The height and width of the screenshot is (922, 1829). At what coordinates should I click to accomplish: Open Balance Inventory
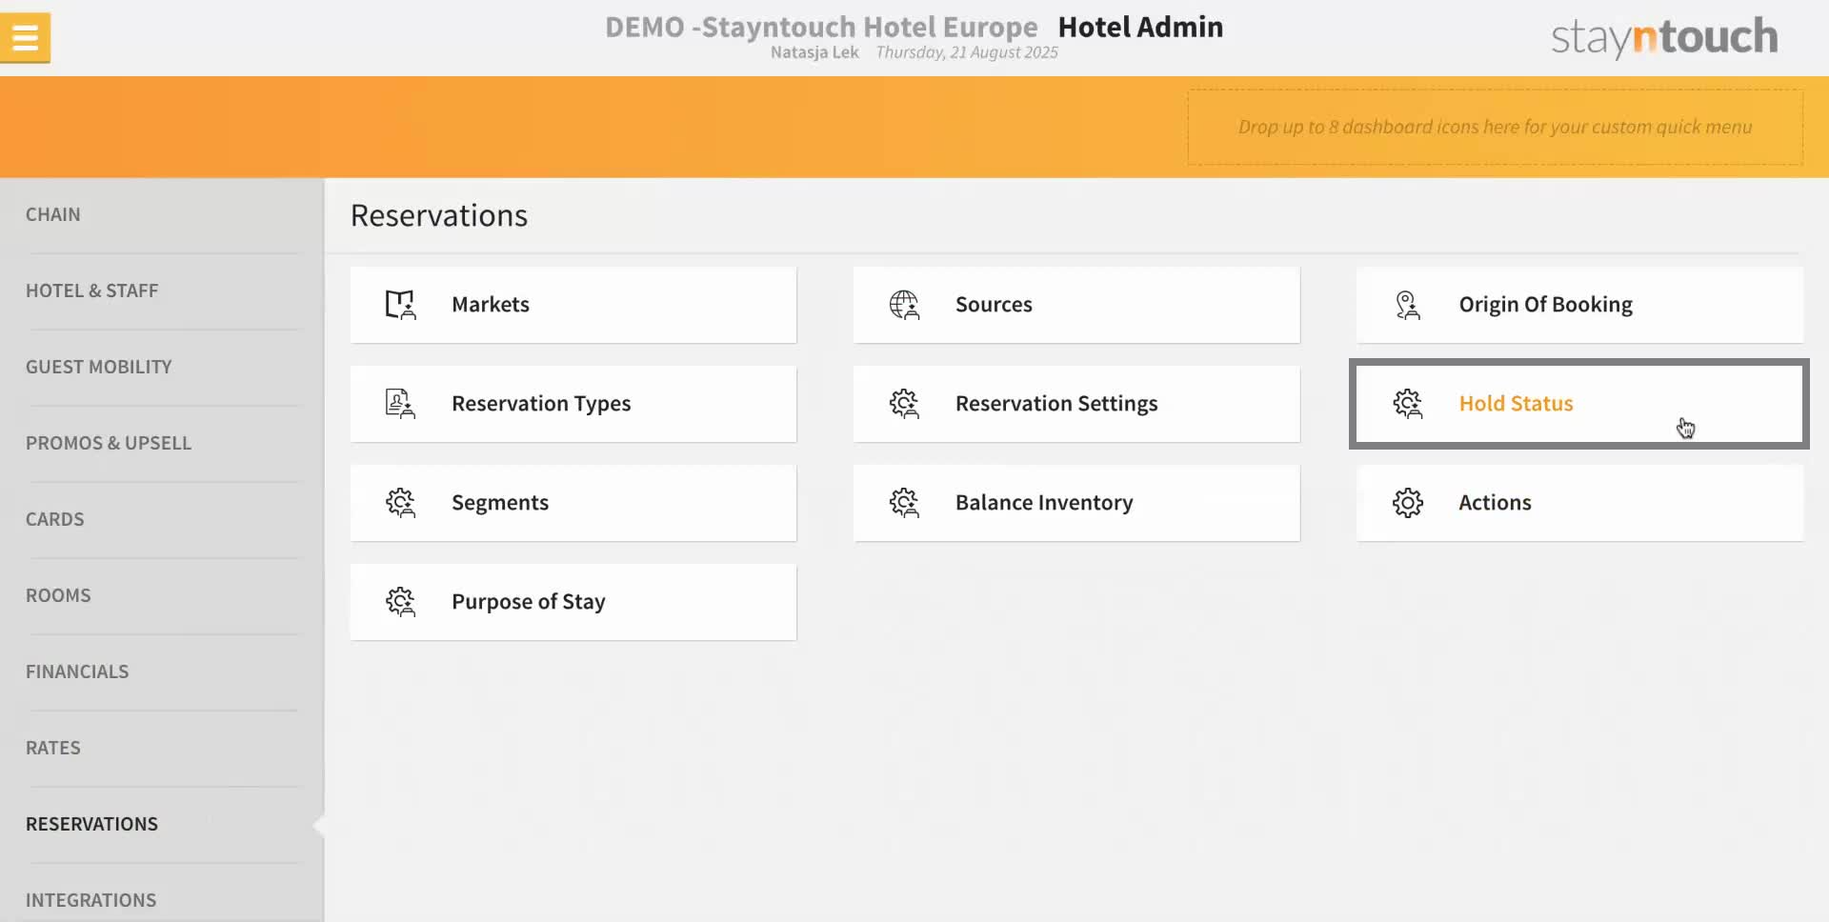(x=1076, y=503)
